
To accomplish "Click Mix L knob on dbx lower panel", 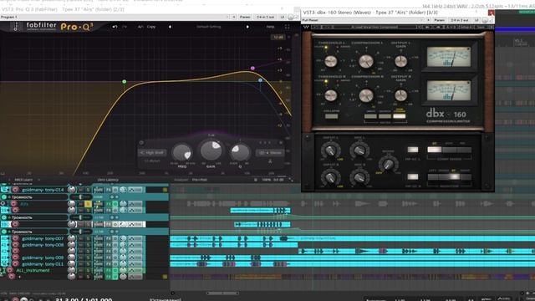I will pos(359,150).
